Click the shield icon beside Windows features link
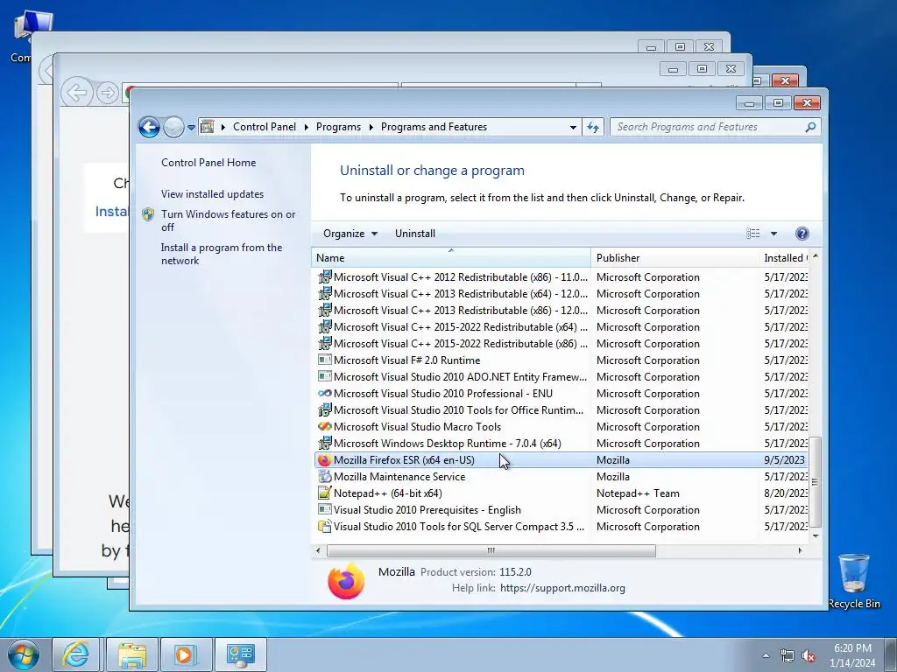897x672 pixels. click(x=148, y=214)
